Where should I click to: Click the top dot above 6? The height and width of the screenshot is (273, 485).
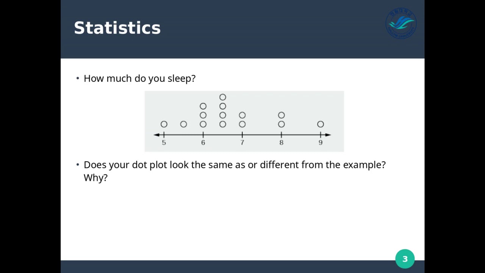click(x=203, y=106)
